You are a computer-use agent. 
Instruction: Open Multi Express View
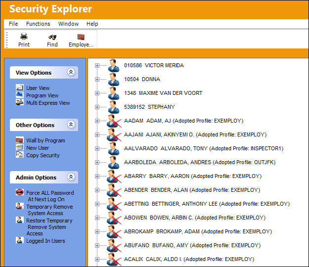tap(48, 103)
